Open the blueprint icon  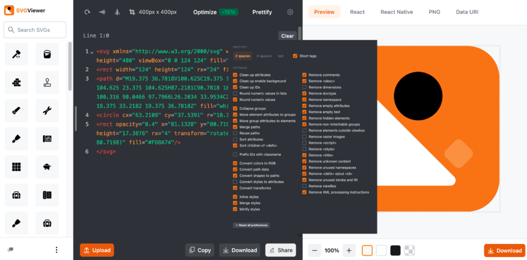pos(47,139)
